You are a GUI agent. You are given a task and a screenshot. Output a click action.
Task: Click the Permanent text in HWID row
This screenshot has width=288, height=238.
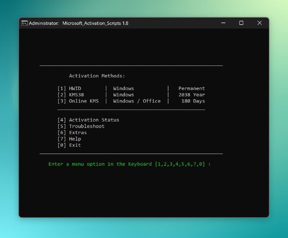click(192, 88)
